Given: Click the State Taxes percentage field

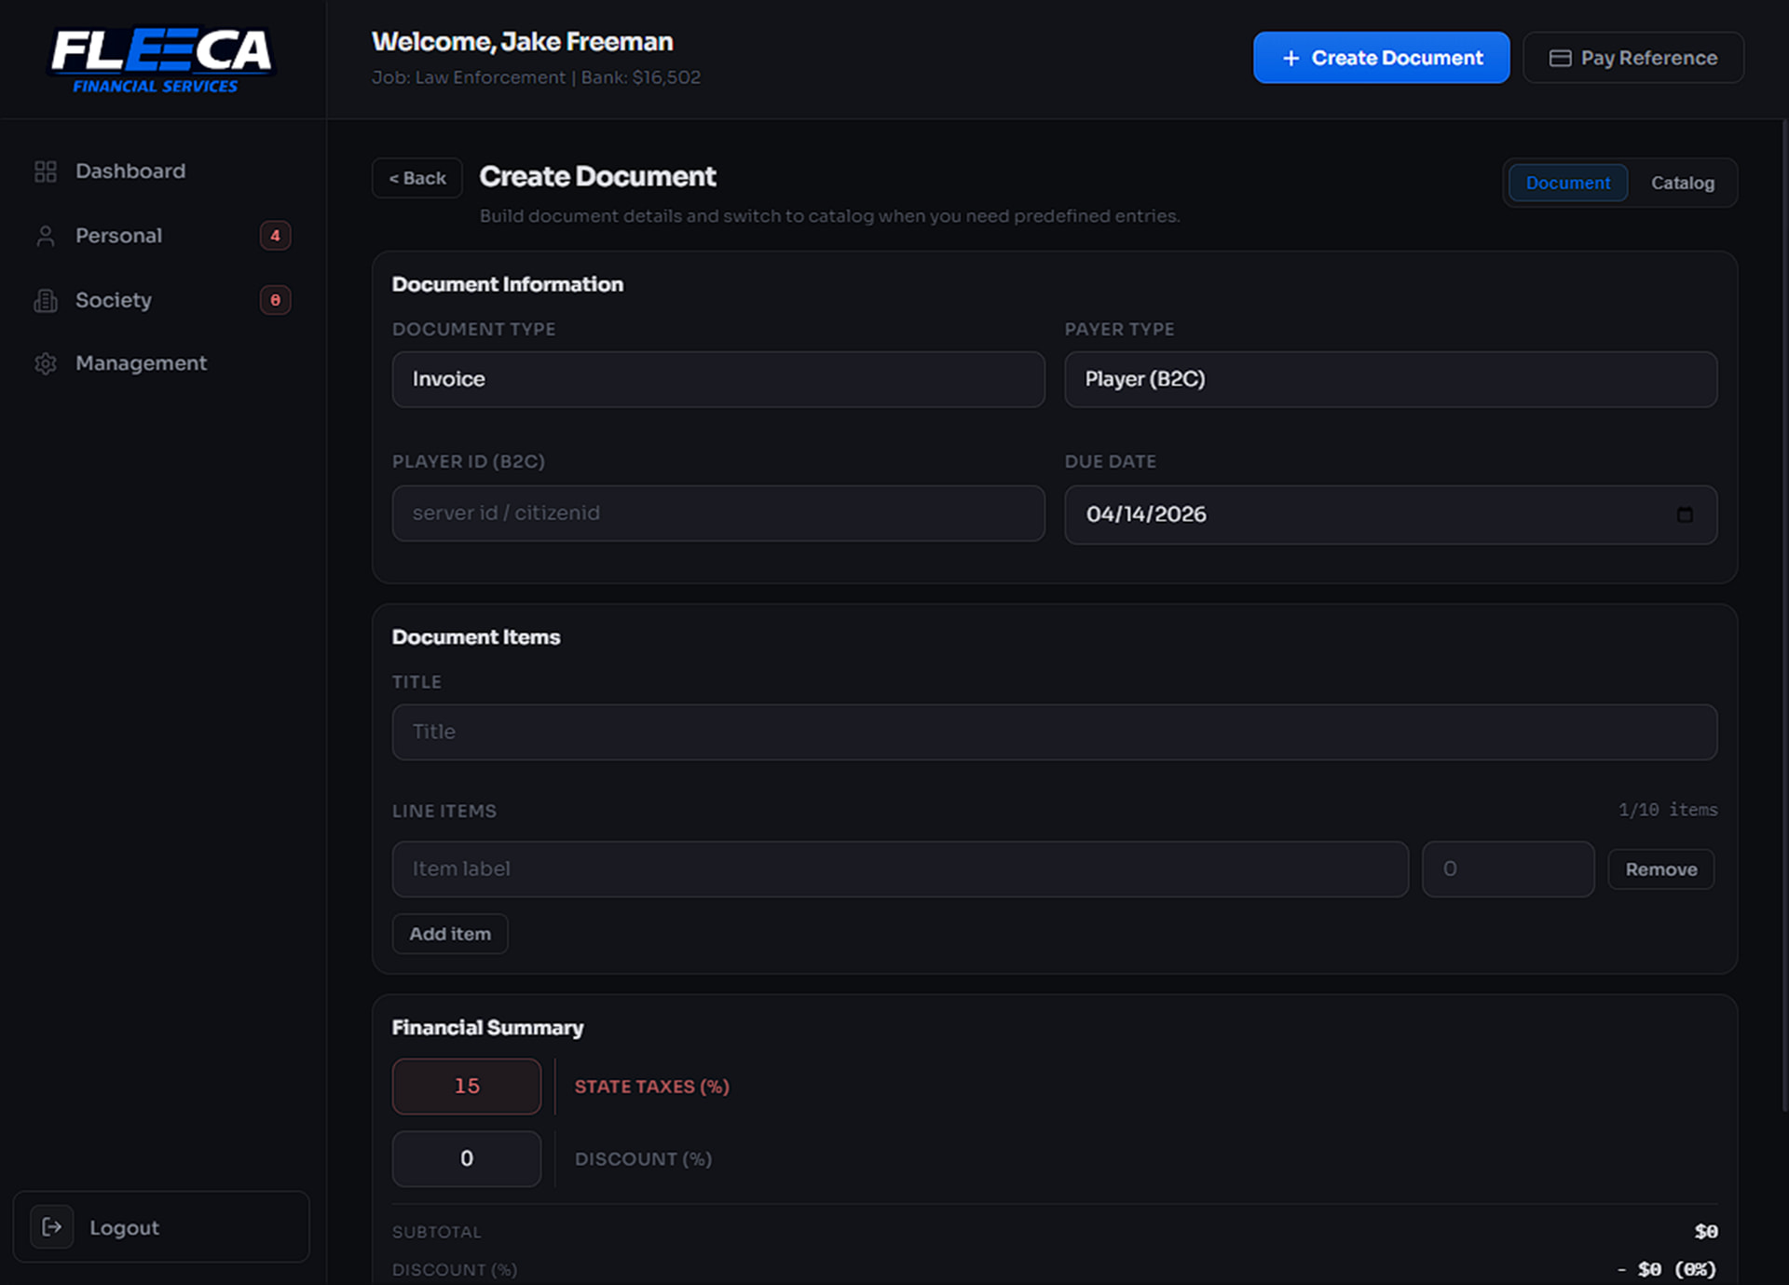Looking at the screenshot, I should coord(466,1087).
